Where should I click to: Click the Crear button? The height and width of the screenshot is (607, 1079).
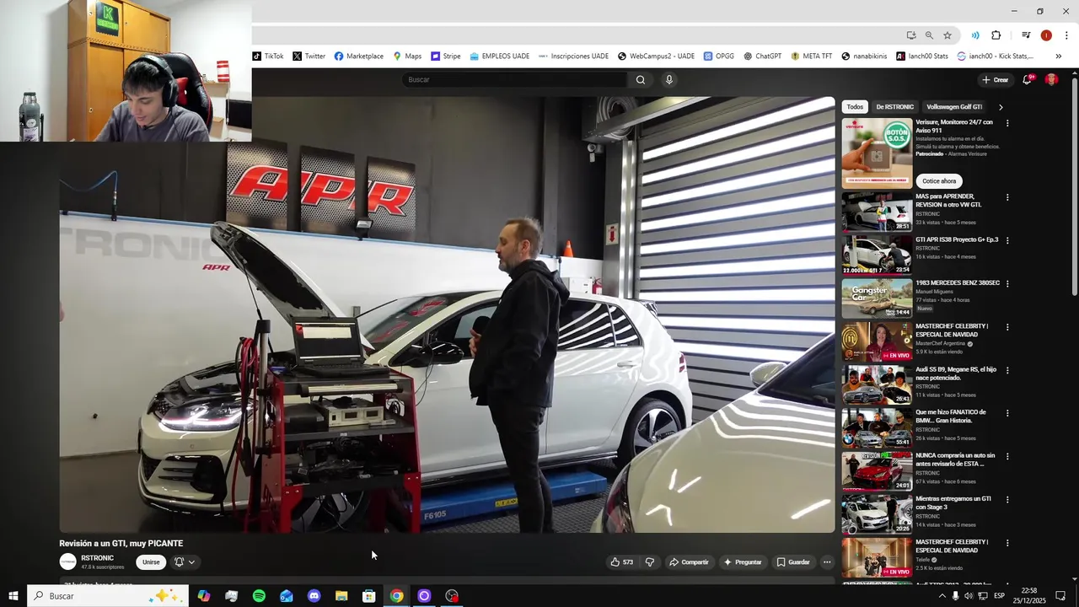(995, 80)
